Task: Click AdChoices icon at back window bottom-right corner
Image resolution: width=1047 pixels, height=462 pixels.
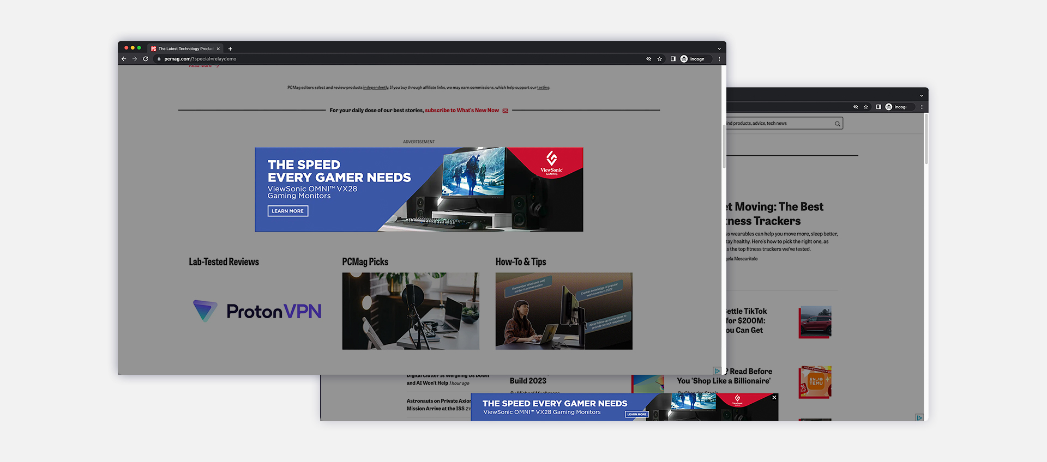Action: (919, 417)
